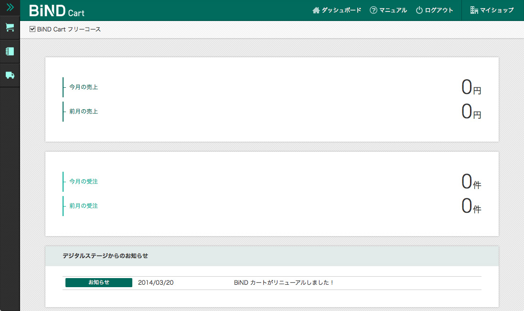
Task: Click the 0件 value for 前月の受注
Action: click(x=471, y=206)
